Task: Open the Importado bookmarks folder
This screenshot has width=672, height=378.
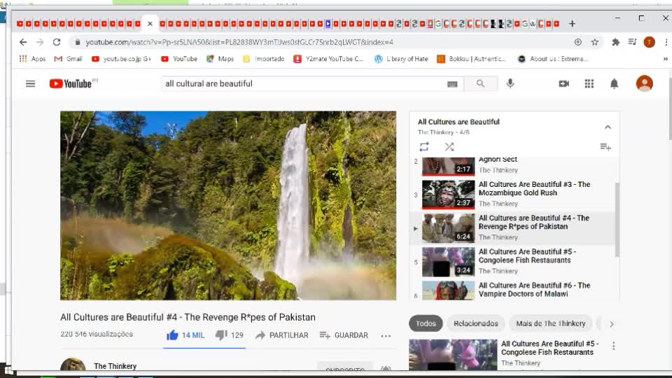Action: coord(264,59)
